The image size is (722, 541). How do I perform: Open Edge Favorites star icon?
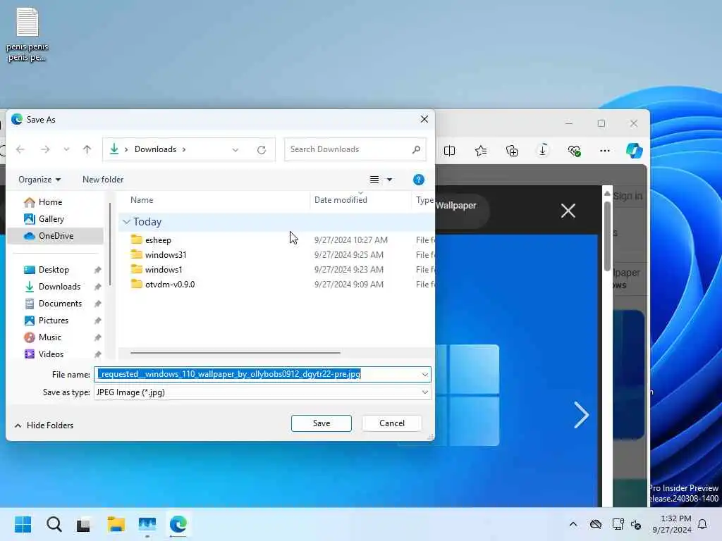click(x=481, y=151)
